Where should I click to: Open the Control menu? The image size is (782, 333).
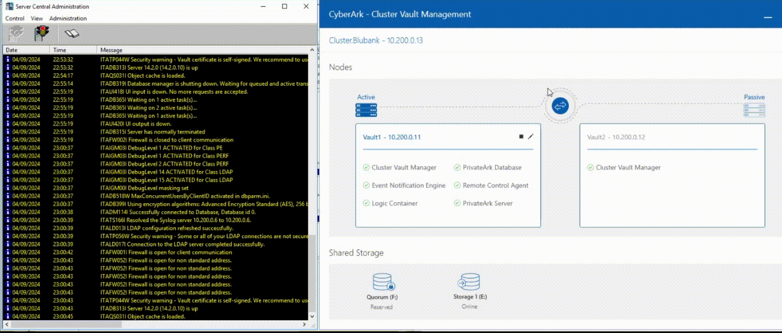(x=15, y=18)
